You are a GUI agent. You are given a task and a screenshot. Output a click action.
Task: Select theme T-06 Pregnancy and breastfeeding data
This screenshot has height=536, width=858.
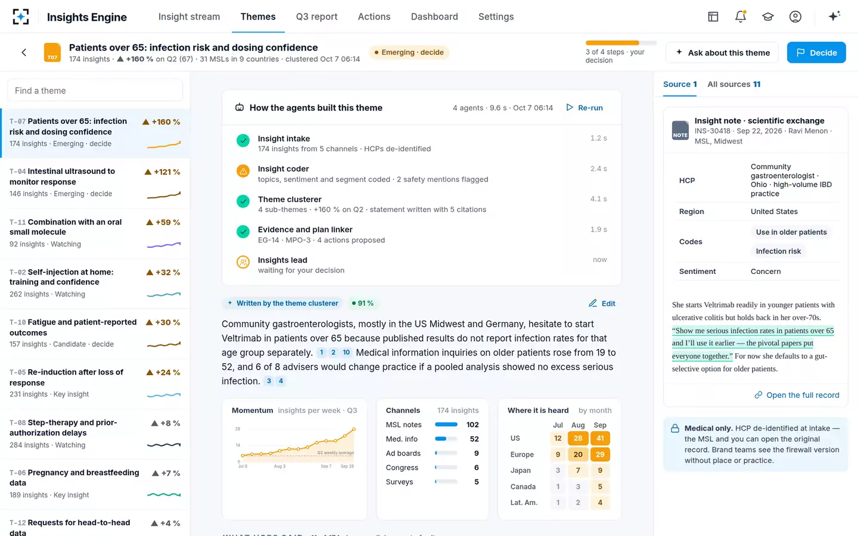pos(95,484)
